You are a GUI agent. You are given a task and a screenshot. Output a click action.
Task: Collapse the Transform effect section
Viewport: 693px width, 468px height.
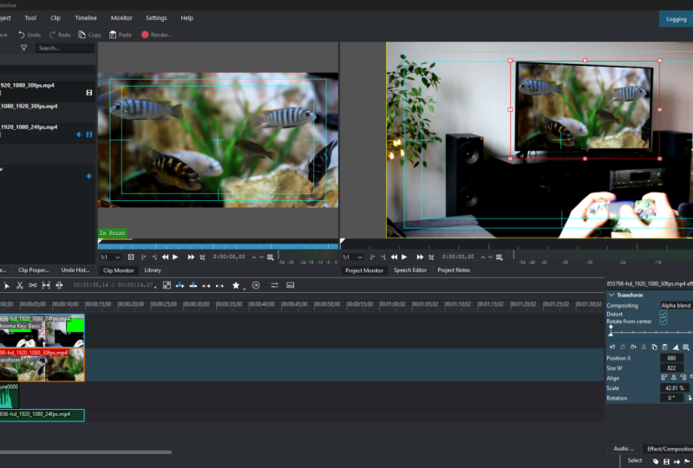611,295
